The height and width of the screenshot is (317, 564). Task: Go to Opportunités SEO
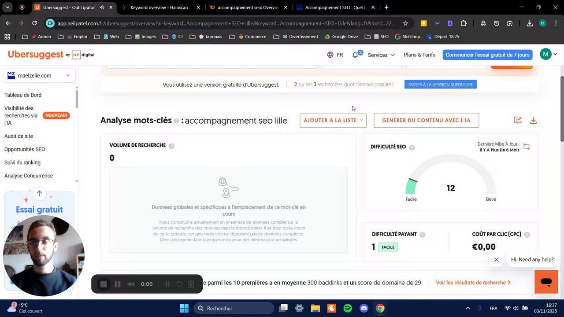tap(25, 150)
